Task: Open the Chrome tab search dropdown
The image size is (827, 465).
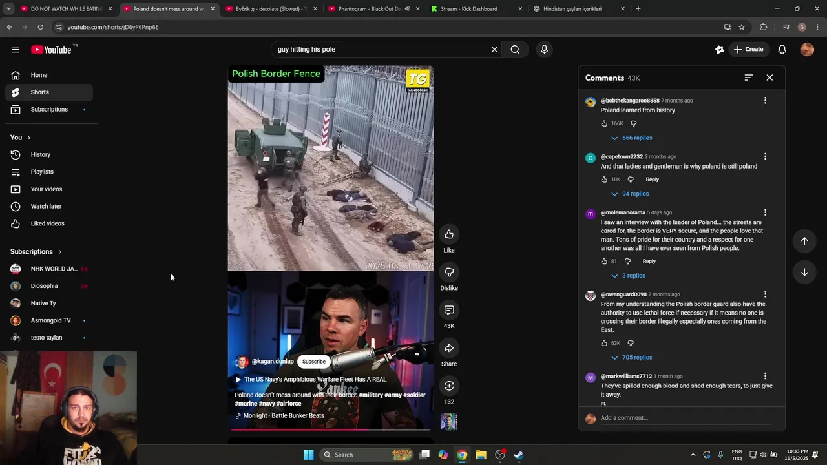Action: pos(9,9)
